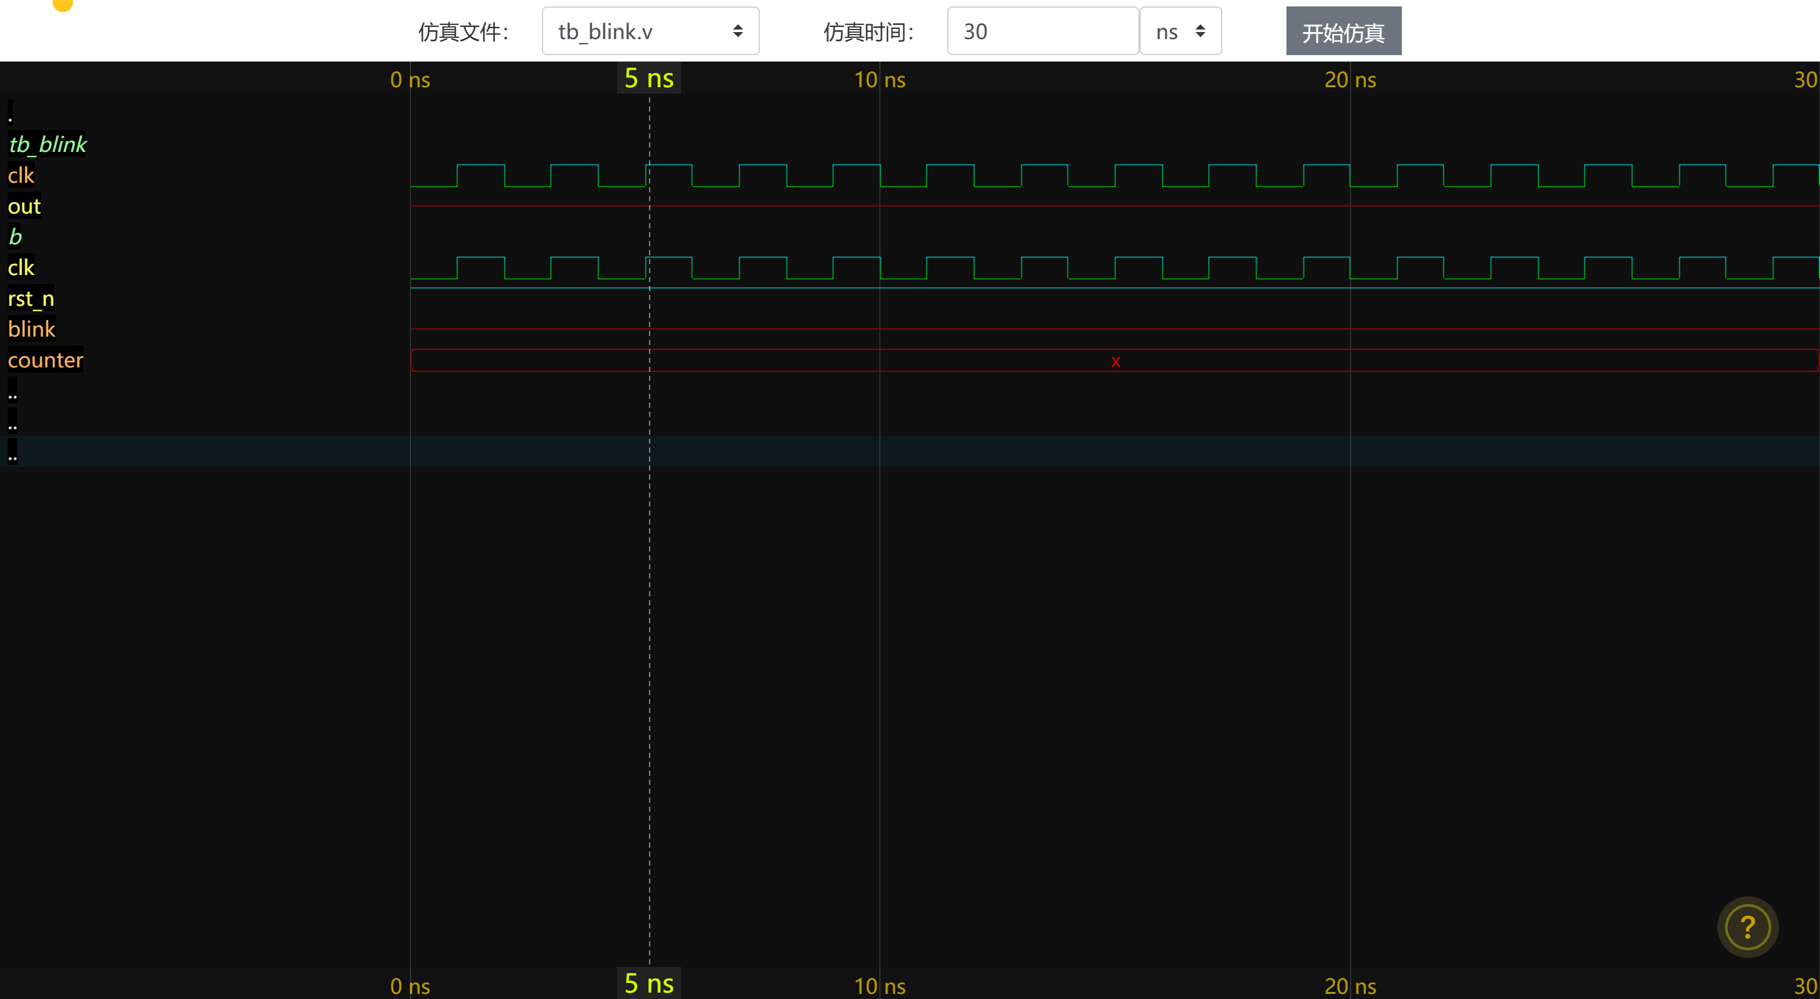Click the 20 ns label on bottom ruler
Image resolution: width=1820 pixels, height=999 pixels.
[1350, 986]
